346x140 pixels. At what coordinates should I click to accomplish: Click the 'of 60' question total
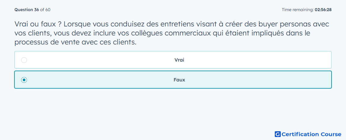tap(45, 10)
